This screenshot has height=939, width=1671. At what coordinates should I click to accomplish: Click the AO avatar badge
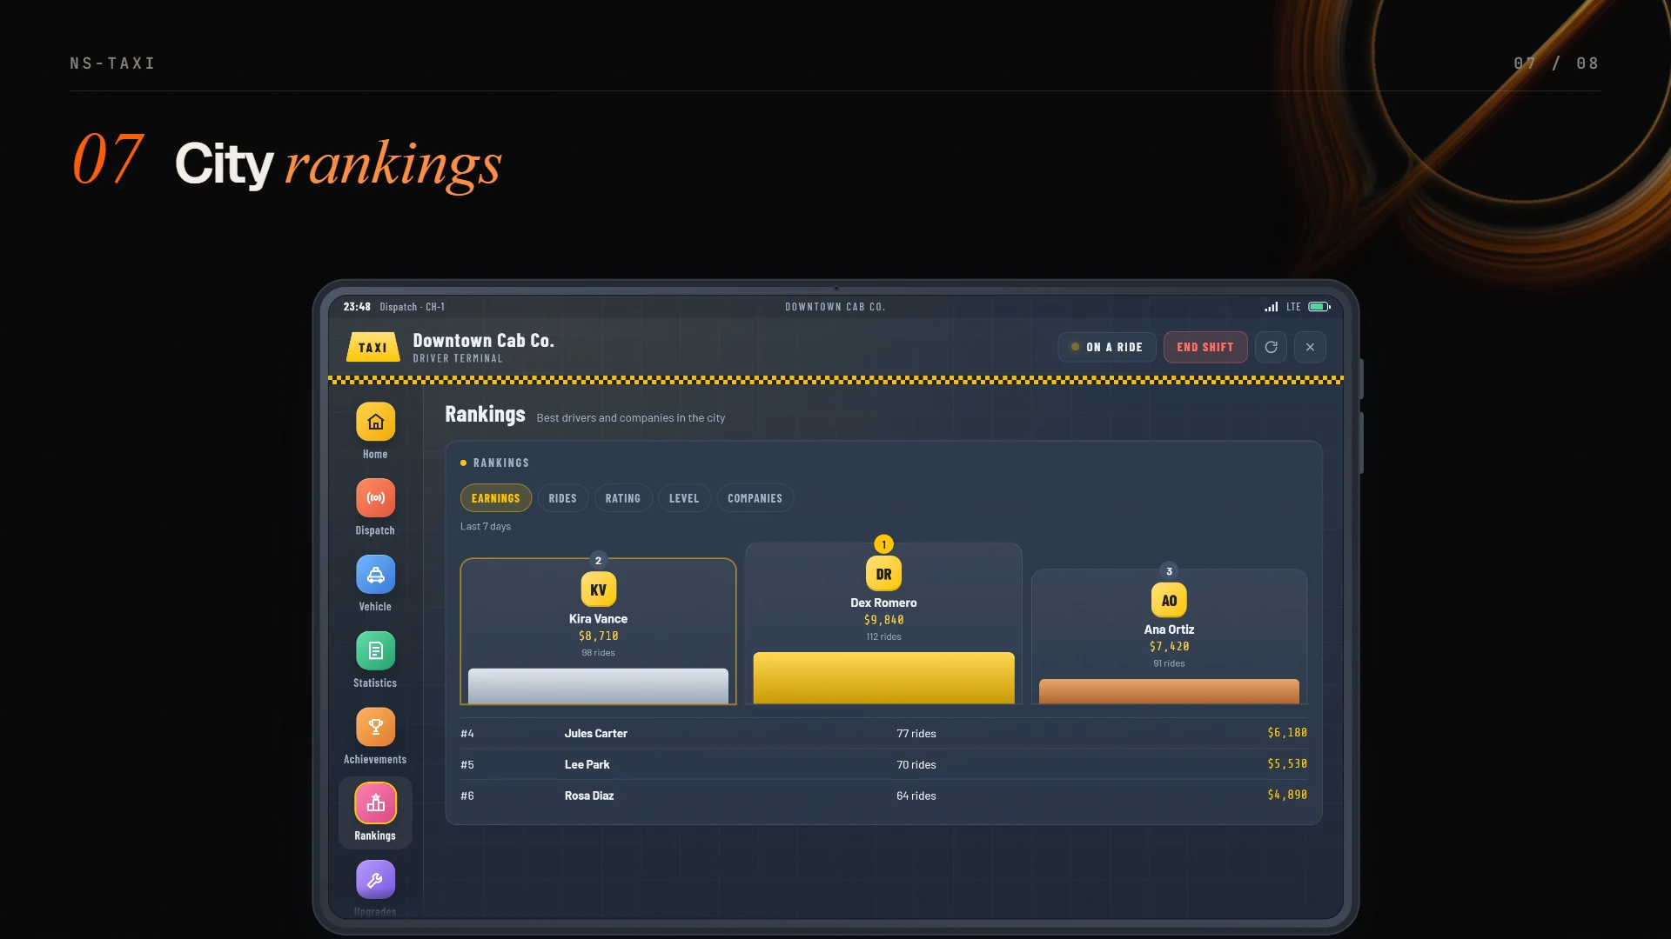[1169, 601]
